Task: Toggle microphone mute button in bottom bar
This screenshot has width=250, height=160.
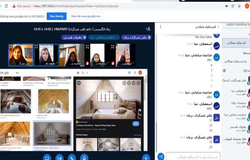Action: 84,158
